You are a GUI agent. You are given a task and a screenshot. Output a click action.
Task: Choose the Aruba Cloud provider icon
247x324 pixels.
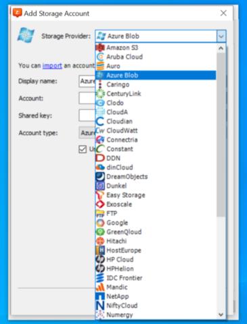(100, 57)
